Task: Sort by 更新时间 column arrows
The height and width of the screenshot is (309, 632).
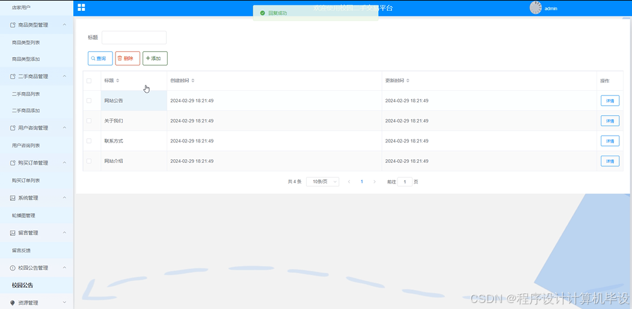Action: tap(408, 81)
